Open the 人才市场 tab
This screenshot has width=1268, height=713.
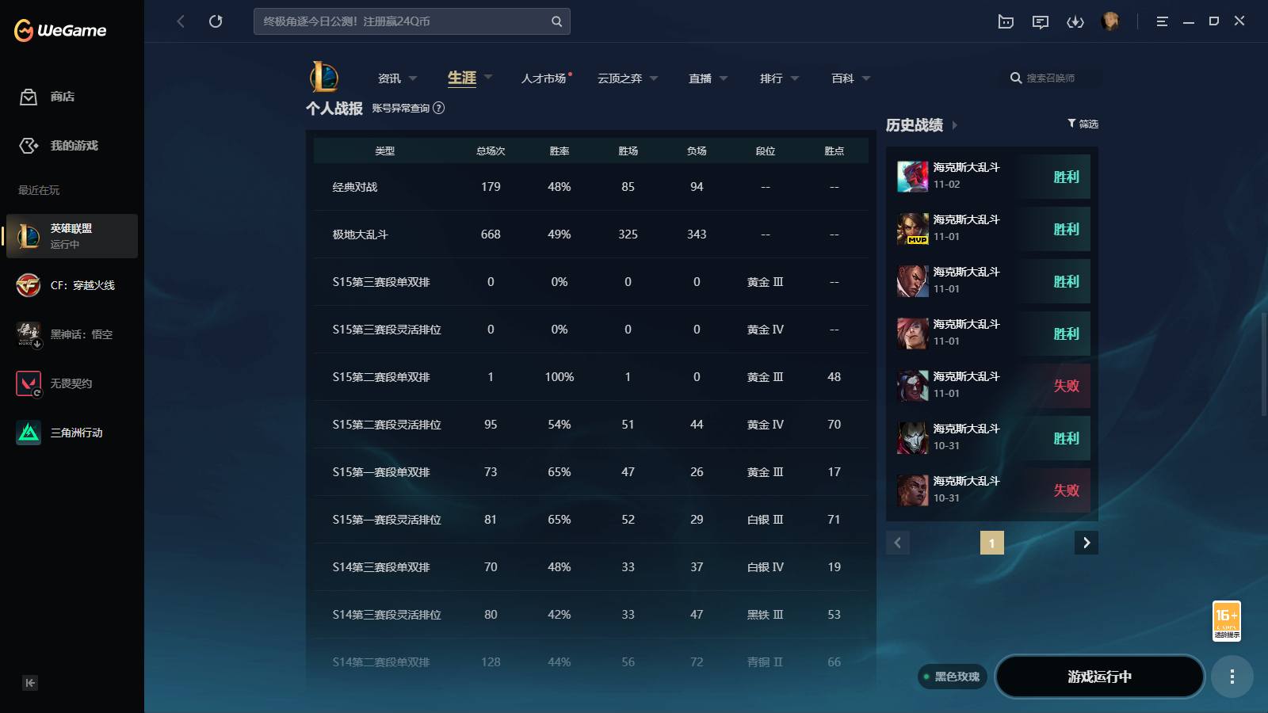(x=544, y=78)
